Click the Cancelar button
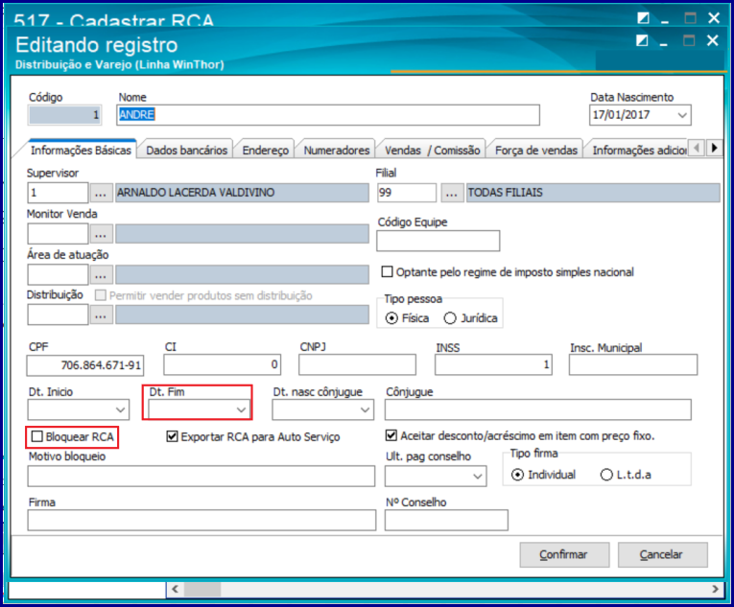This screenshot has height=607, width=734. pyautogui.click(x=662, y=554)
